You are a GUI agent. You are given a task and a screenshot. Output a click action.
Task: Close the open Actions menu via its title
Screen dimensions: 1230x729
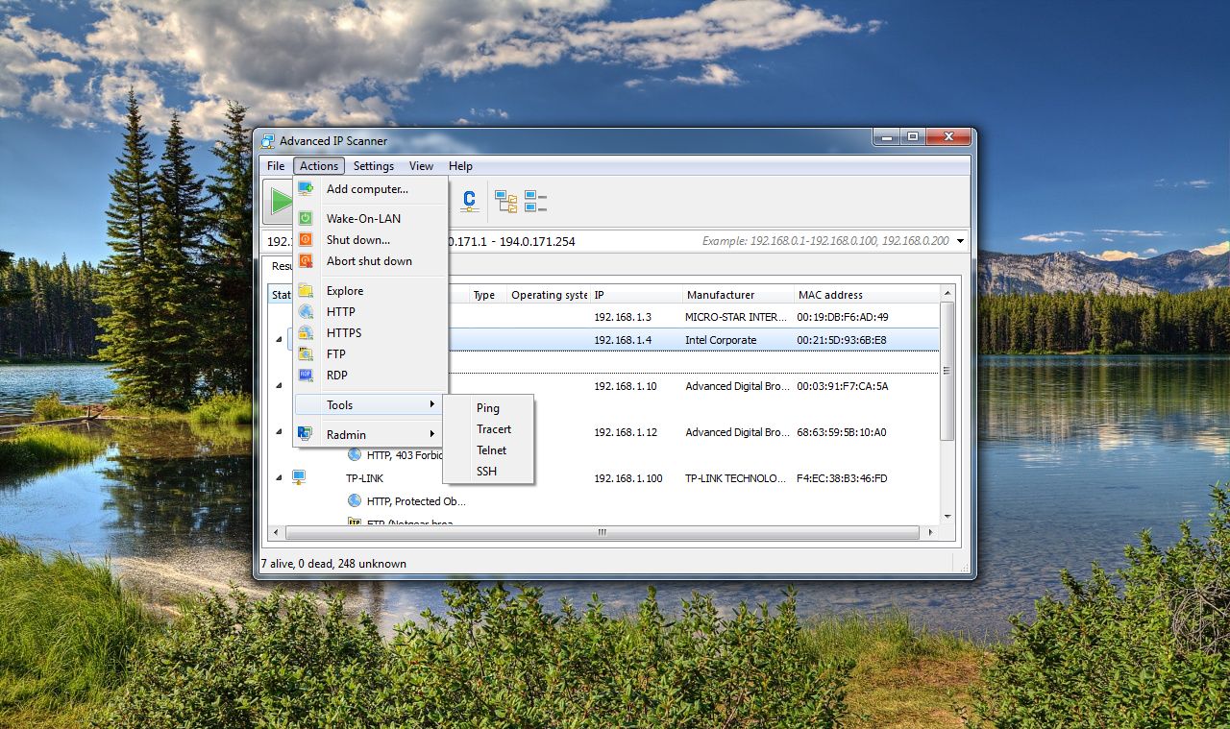(319, 166)
